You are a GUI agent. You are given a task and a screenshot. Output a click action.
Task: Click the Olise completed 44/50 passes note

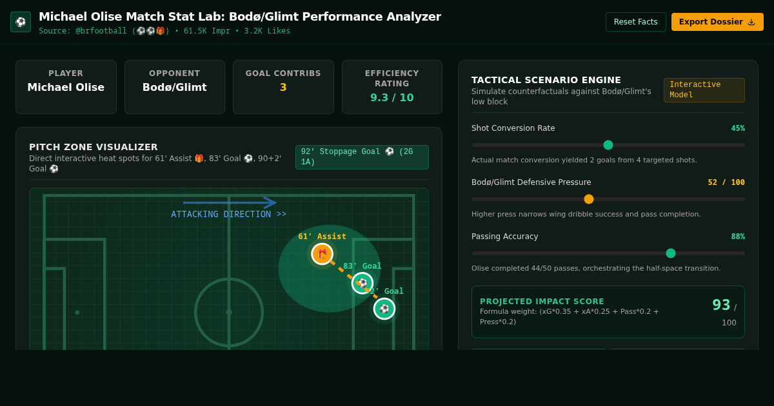[596, 268]
